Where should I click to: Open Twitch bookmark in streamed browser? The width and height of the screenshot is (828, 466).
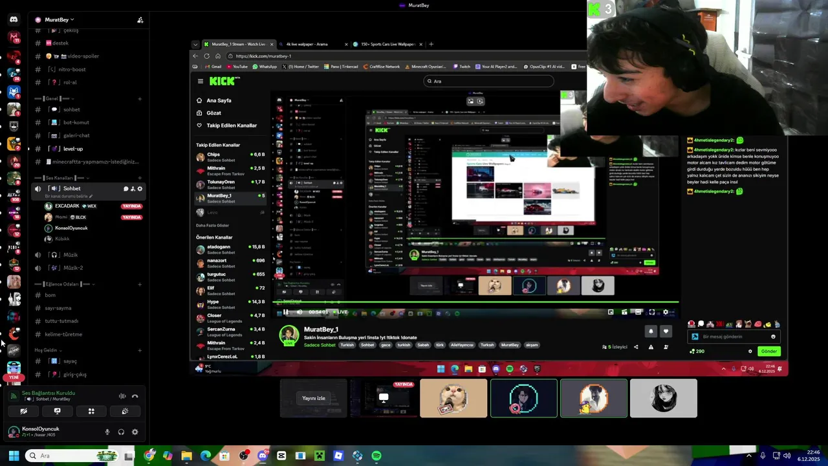tap(462, 67)
